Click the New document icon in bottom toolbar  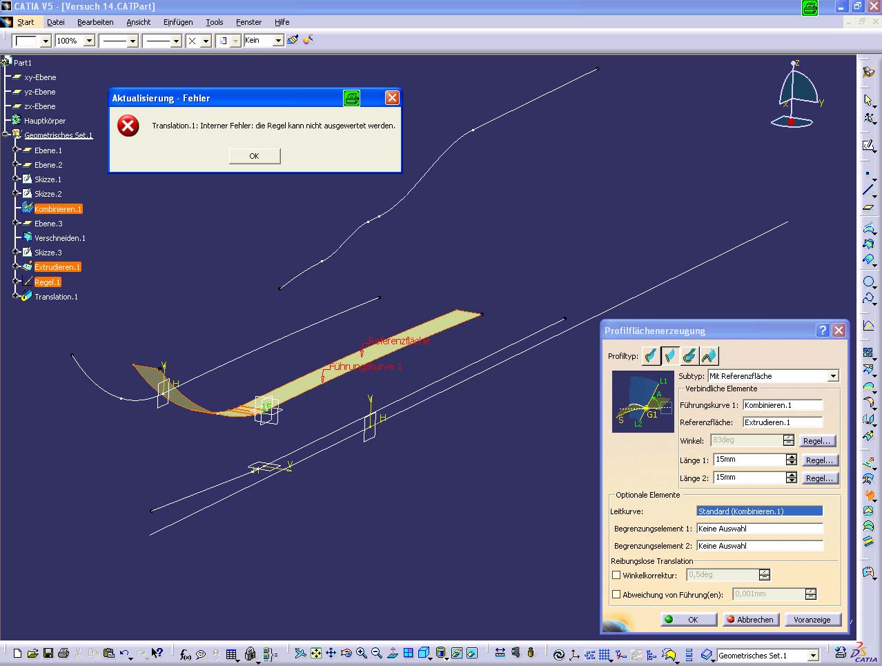18,653
